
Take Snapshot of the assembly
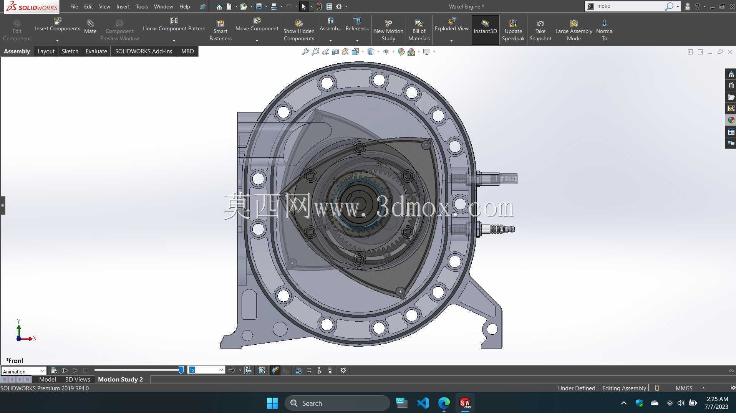point(540,30)
